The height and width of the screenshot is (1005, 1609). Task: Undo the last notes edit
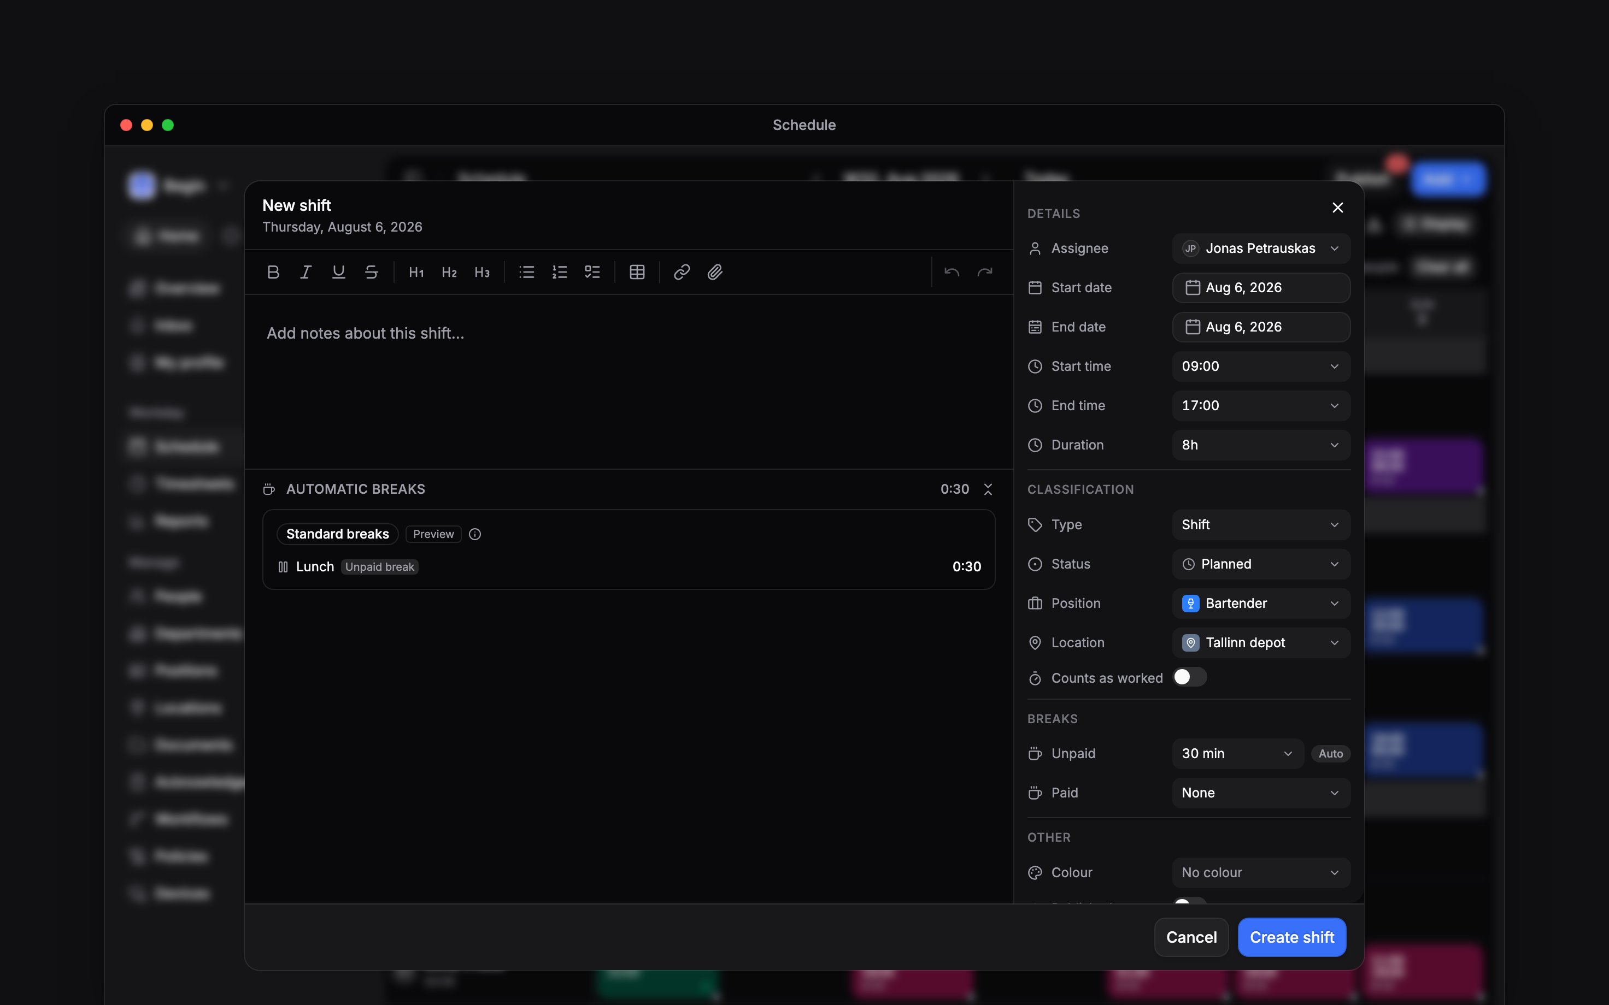952,272
